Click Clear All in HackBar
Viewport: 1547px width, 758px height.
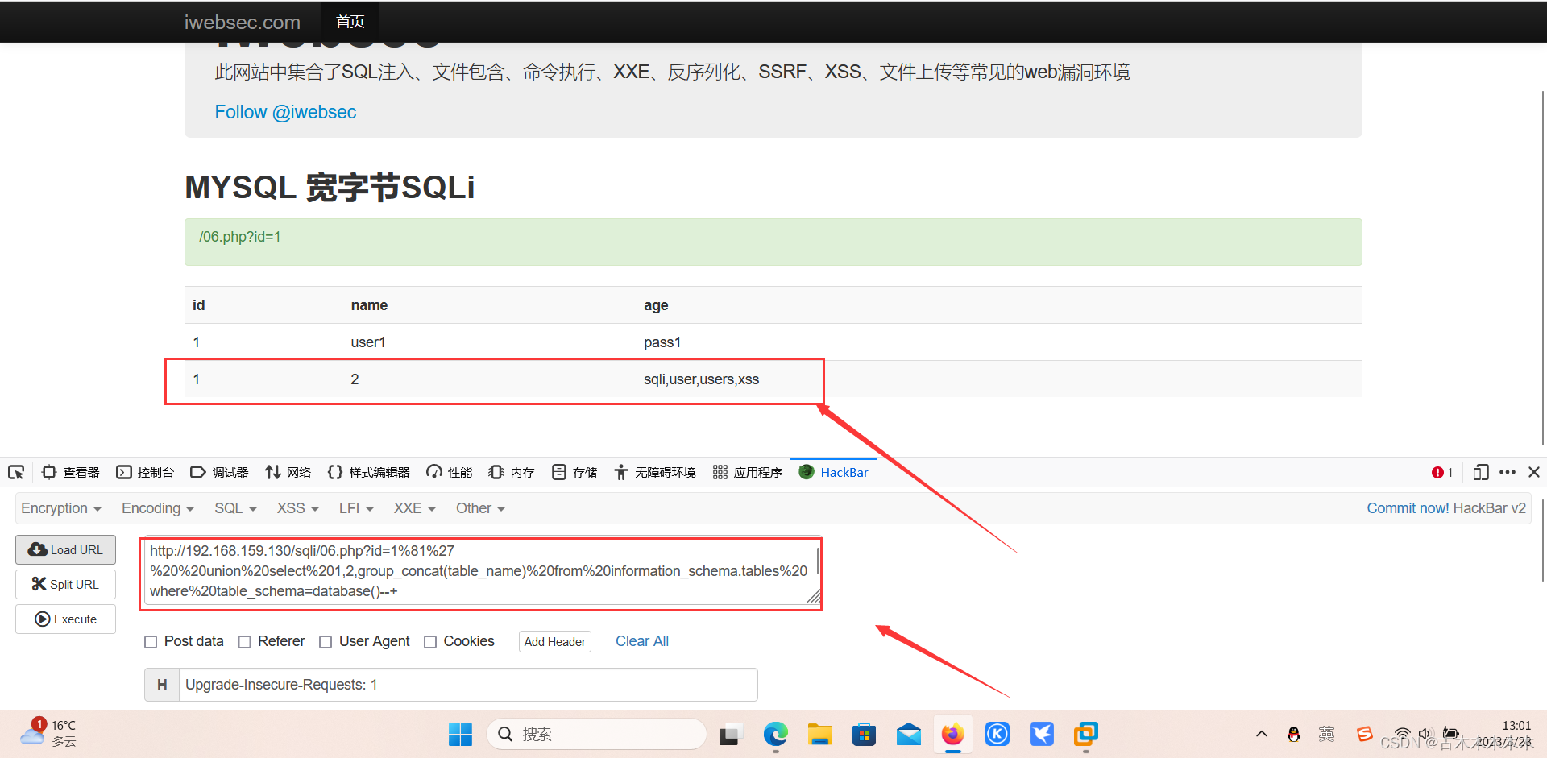pyautogui.click(x=641, y=641)
